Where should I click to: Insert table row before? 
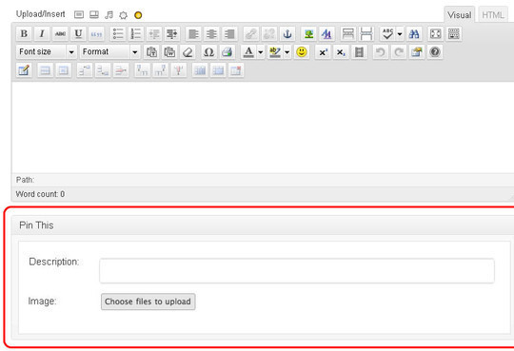pyautogui.click(x=85, y=70)
